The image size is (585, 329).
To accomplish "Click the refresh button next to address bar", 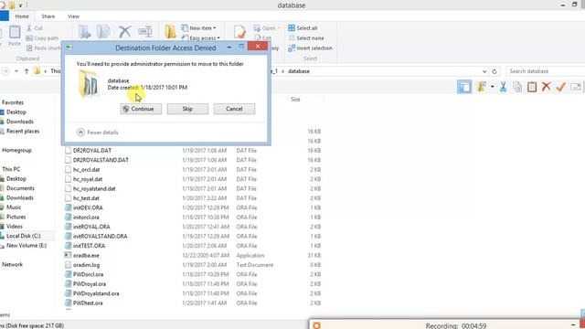I will pos(495,71).
